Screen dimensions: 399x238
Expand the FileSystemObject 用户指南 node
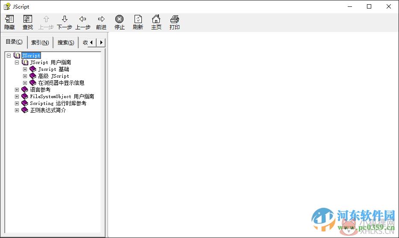[x=17, y=96]
